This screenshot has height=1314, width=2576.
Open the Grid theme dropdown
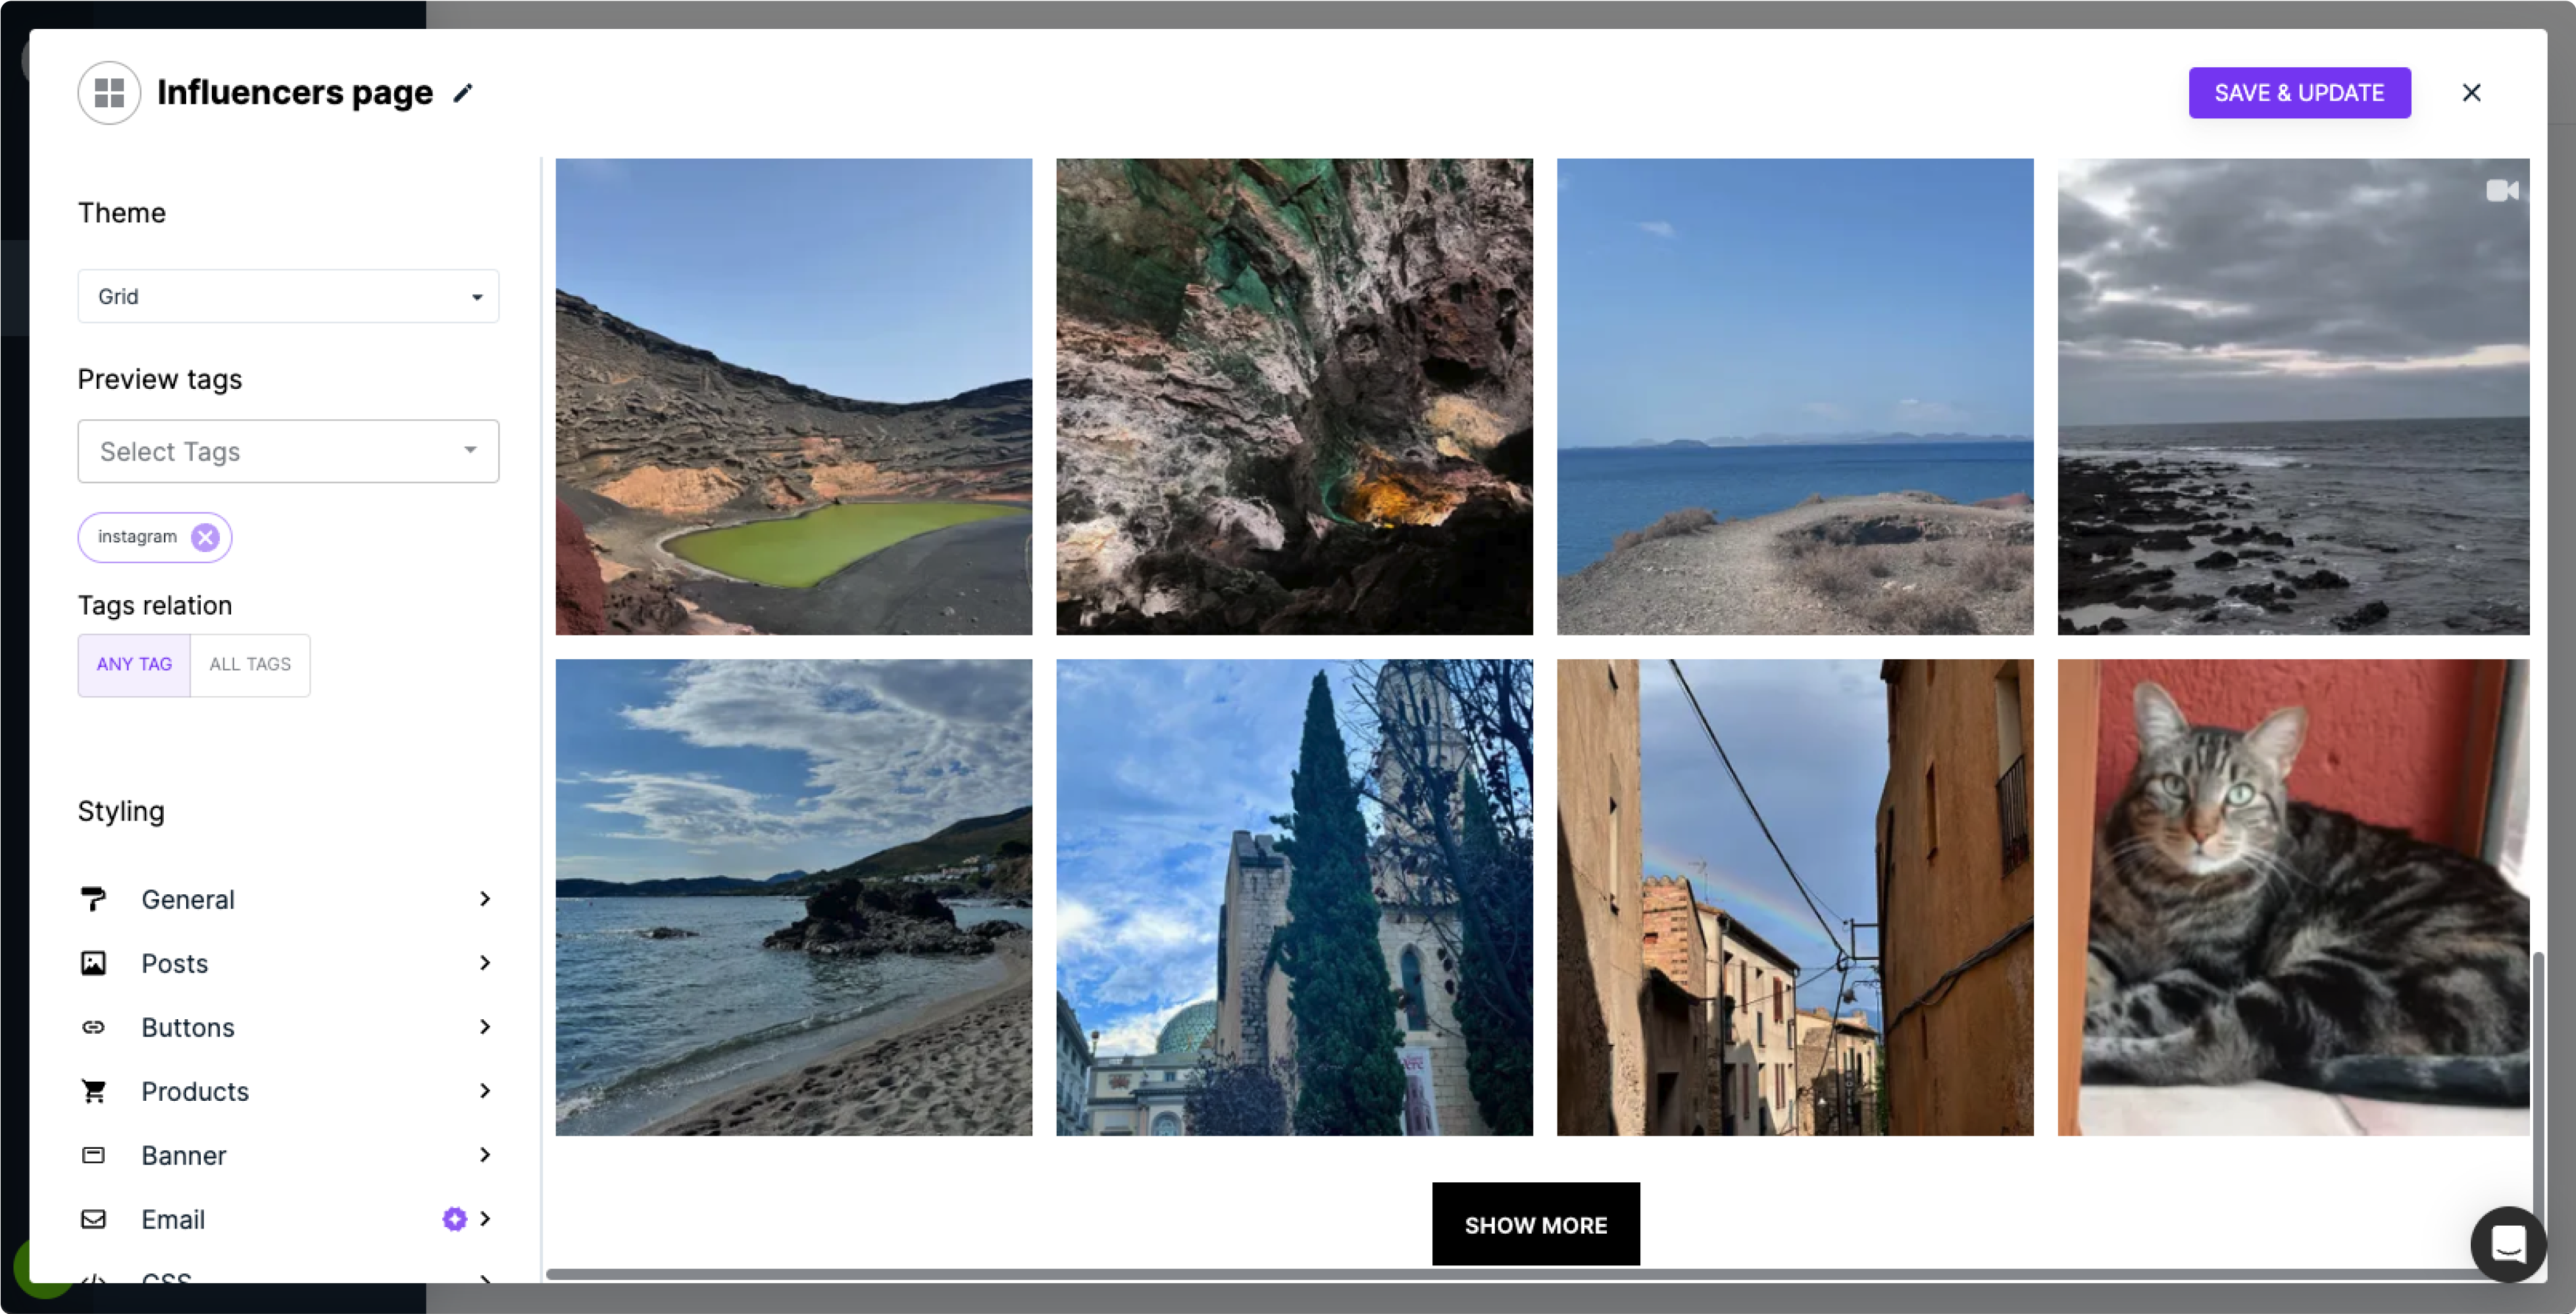point(288,296)
